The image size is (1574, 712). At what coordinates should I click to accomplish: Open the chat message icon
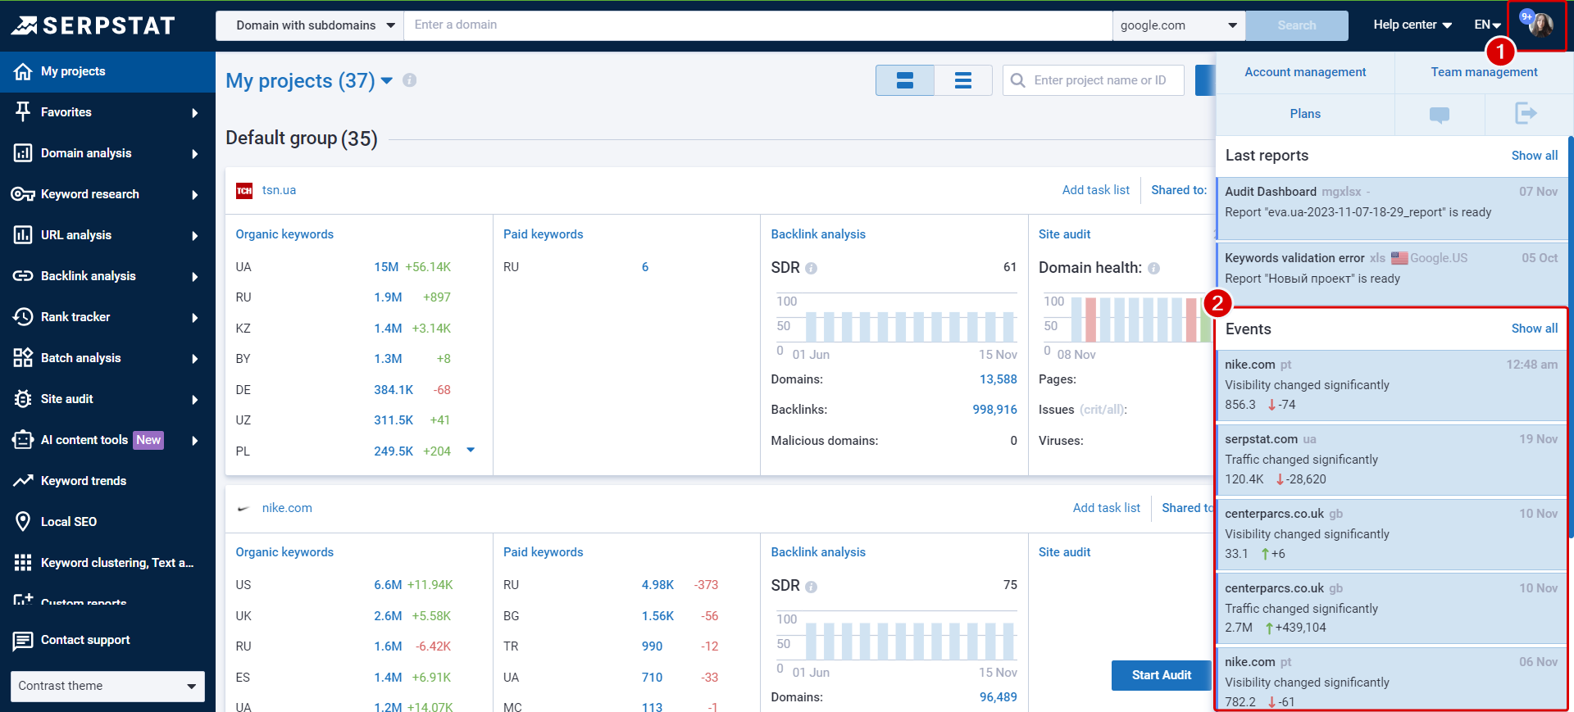tap(1439, 115)
